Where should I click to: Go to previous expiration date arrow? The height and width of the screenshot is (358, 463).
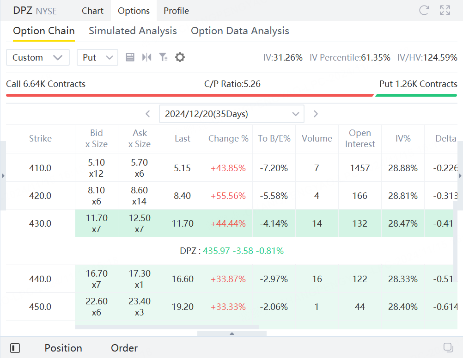(x=148, y=114)
